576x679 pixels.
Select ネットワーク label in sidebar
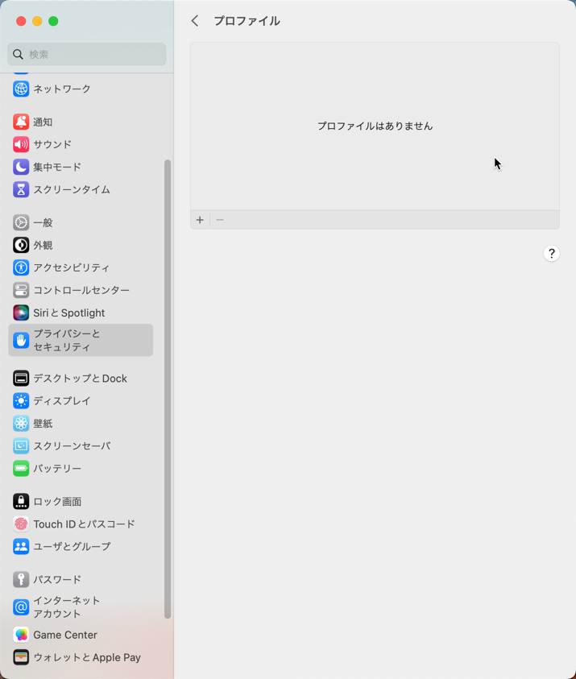click(62, 89)
